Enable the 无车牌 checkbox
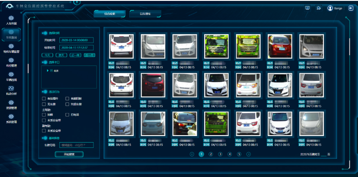 click(x=43, y=104)
